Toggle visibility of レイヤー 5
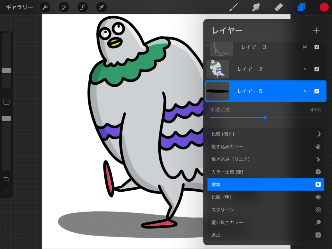 pos(317,91)
